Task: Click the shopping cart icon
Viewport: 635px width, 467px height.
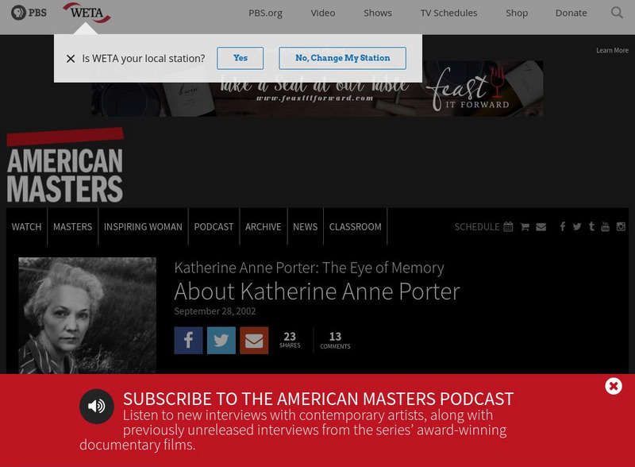Action: [525, 226]
